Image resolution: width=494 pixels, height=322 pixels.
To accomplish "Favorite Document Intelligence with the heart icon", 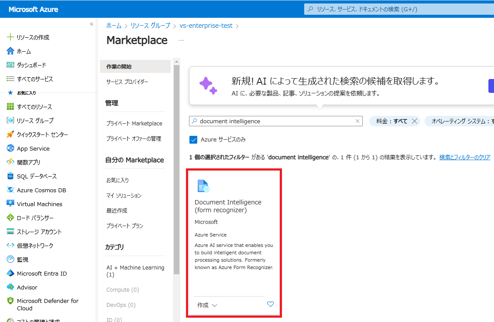I will pyautogui.click(x=270, y=304).
